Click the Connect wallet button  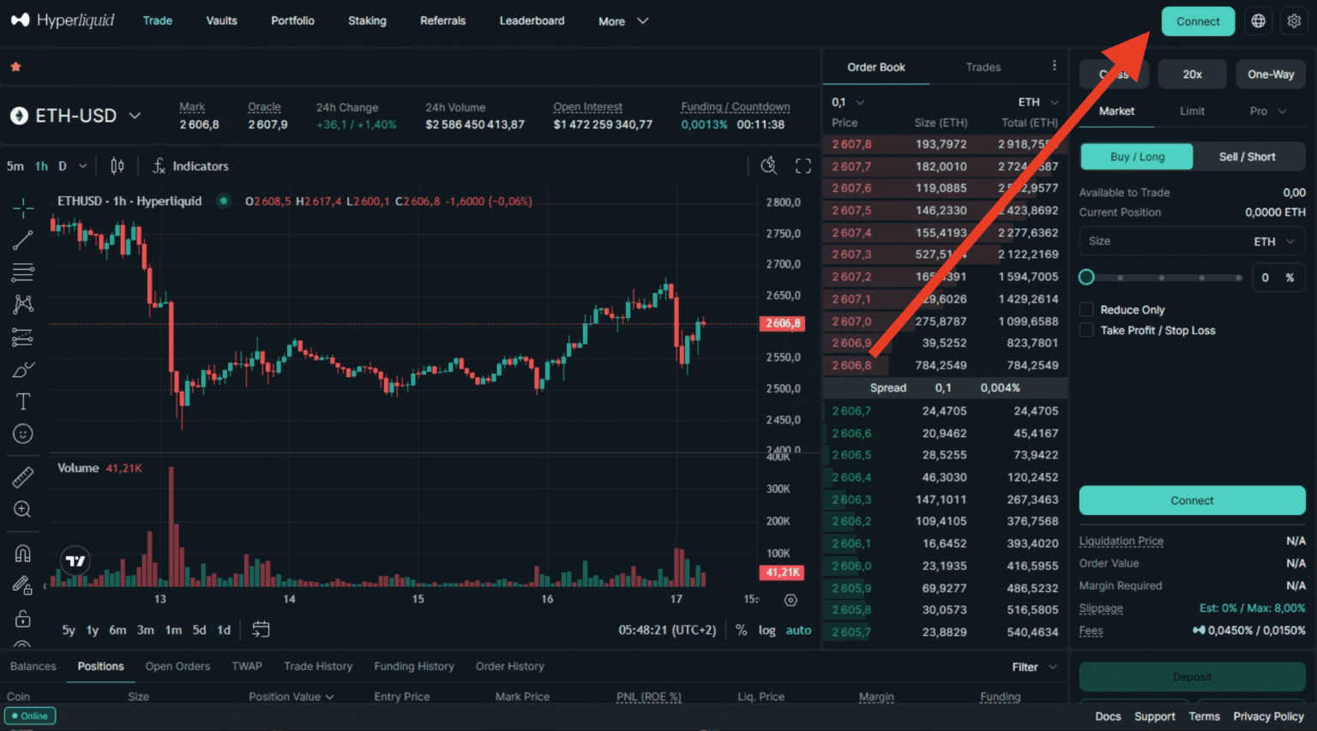1198,21
